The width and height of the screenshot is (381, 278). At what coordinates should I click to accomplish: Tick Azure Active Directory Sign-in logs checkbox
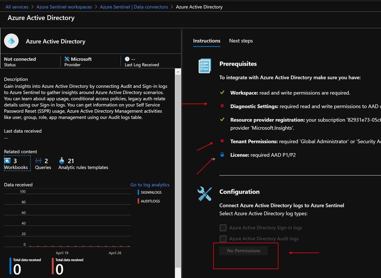223,228
